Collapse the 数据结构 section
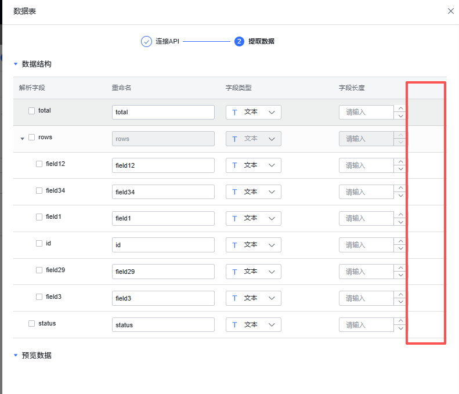This screenshot has height=394, width=459. click(x=16, y=64)
